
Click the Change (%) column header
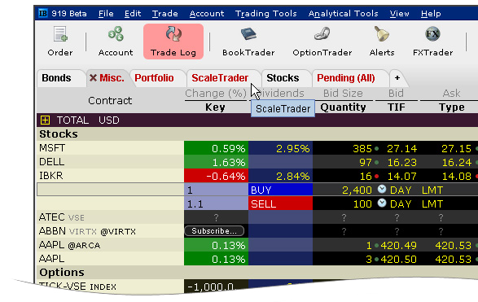(216, 94)
